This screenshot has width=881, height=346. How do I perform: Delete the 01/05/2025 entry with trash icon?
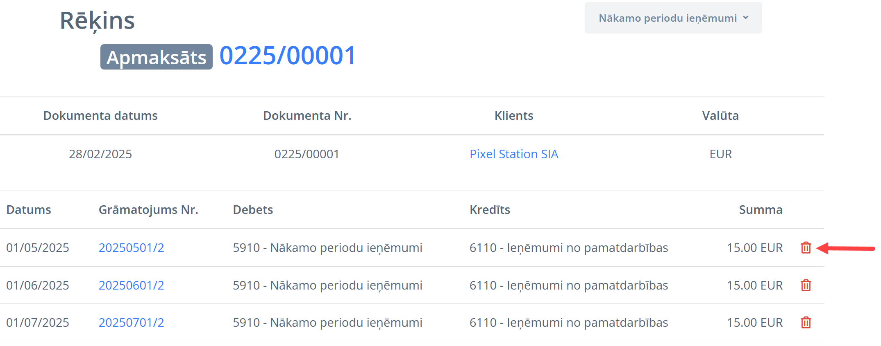tap(806, 247)
